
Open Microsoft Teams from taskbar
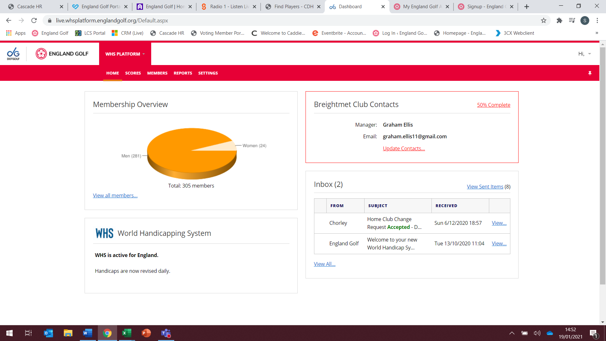pos(166,333)
